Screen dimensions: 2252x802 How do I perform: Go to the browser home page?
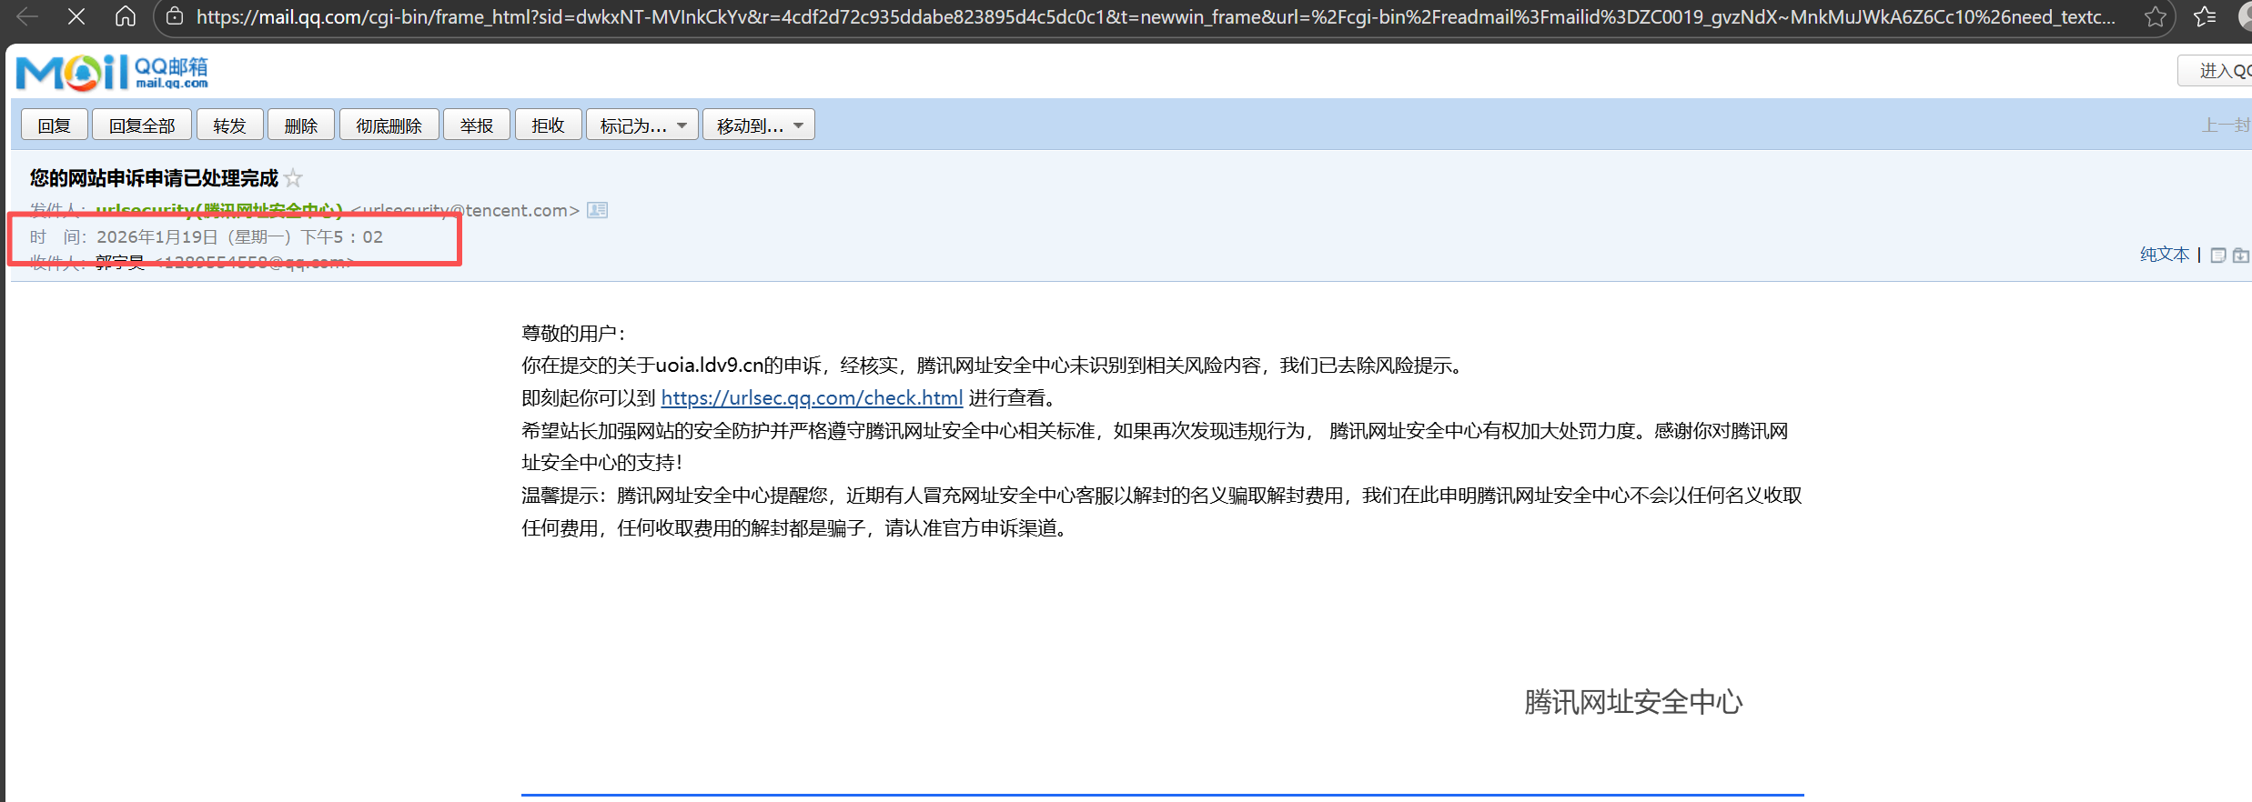(126, 16)
